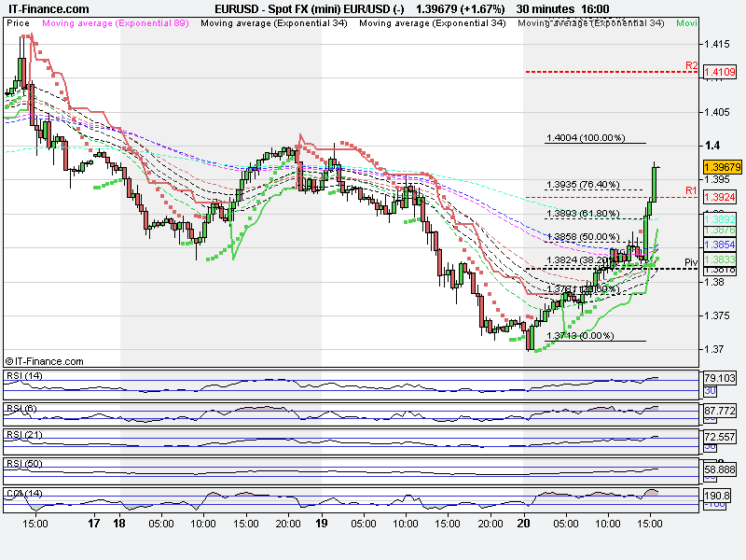Viewport: 746px width, 560px height.
Task: Click the 1.39679 (+1.67%) quote in header
Action: coord(460,9)
